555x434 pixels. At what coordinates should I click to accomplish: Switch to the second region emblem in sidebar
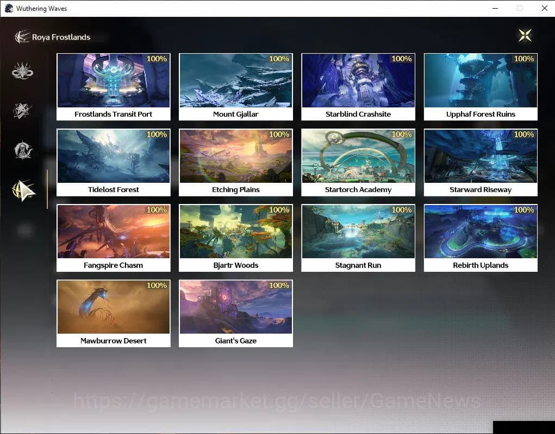tap(22, 110)
